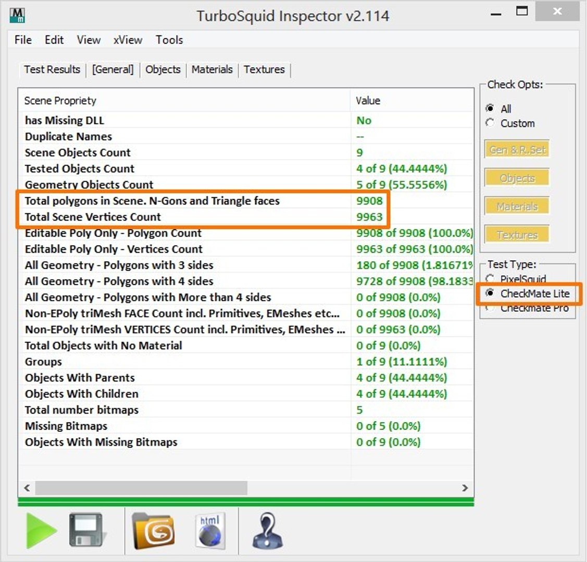Select 'Objects With Missing Bitmaps' row

246,442
